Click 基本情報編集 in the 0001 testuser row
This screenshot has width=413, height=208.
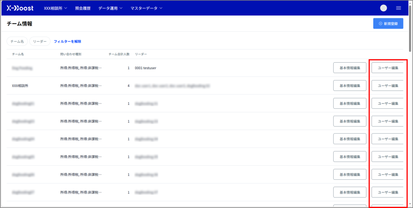click(x=350, y=68)
